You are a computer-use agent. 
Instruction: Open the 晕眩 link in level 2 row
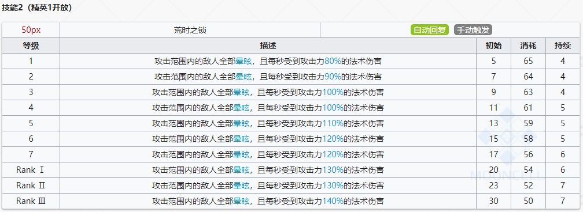tap(243, 77)
